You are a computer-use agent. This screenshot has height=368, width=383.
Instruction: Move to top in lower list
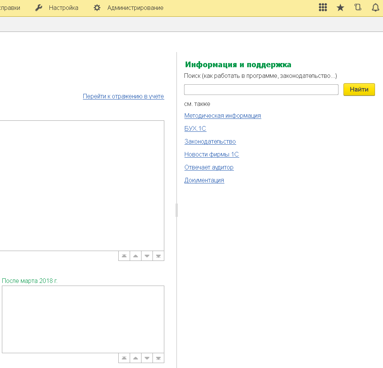[x=124, y=358]
